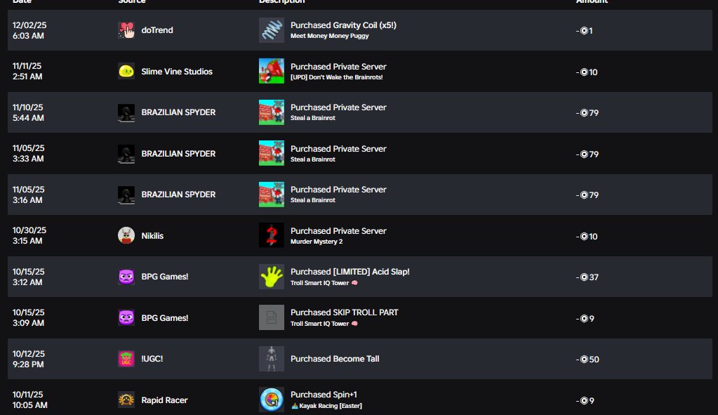Screen dimensions: 718x415
Task: Click the doTrend creator avatar icon
Action: click(126, 30)
